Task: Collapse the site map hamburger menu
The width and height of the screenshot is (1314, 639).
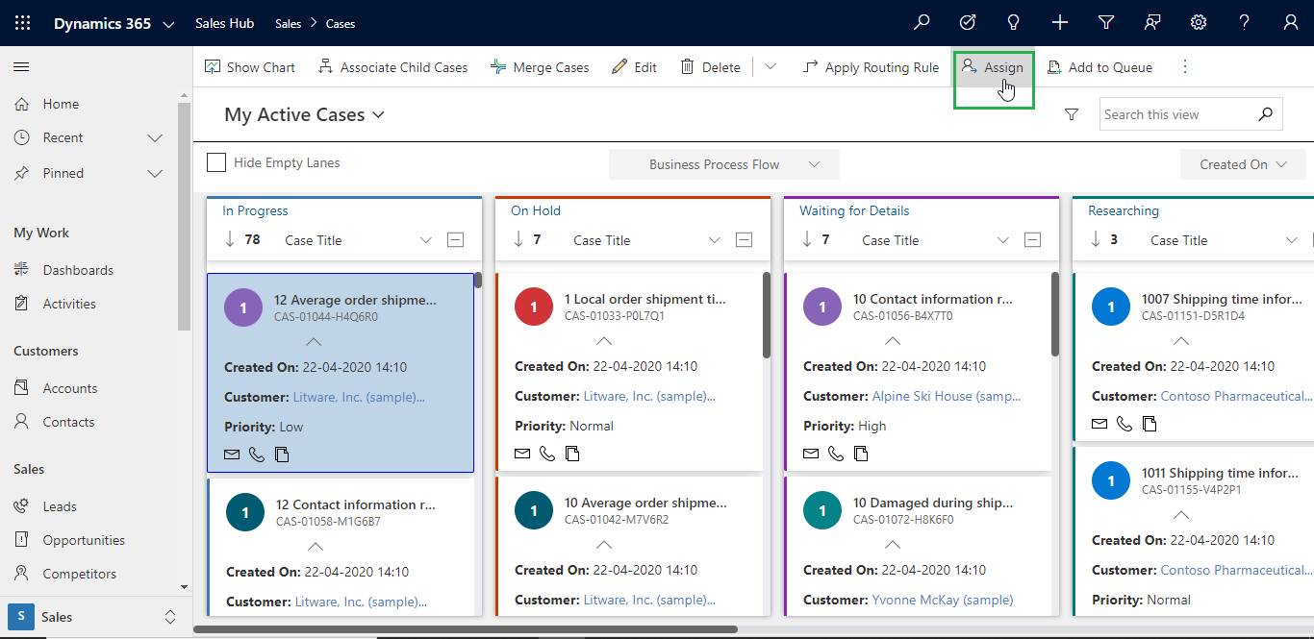Action: pyautogui.click(x=21, y=66)
